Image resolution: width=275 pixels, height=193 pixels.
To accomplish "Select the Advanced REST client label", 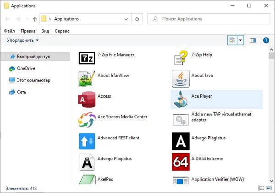I will (119, 138).
